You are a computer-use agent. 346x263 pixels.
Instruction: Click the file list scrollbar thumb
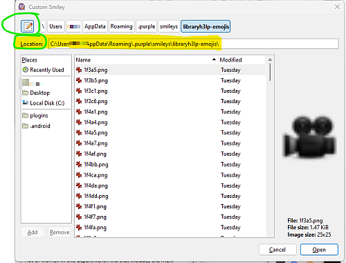tap(270, 72)
